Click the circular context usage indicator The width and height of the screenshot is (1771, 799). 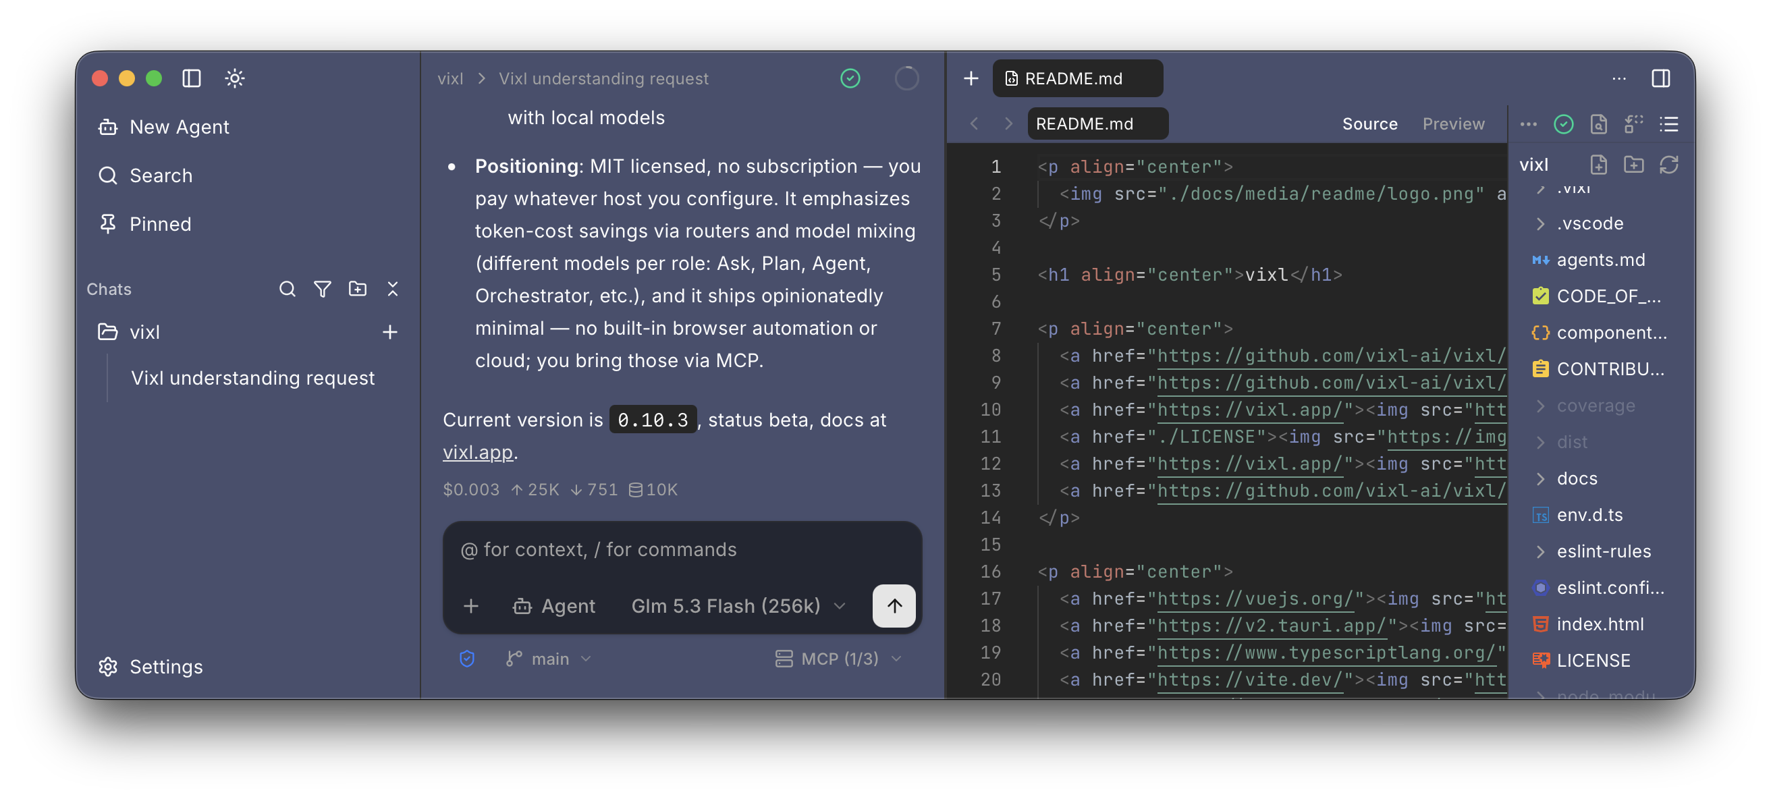pos(906,78)
